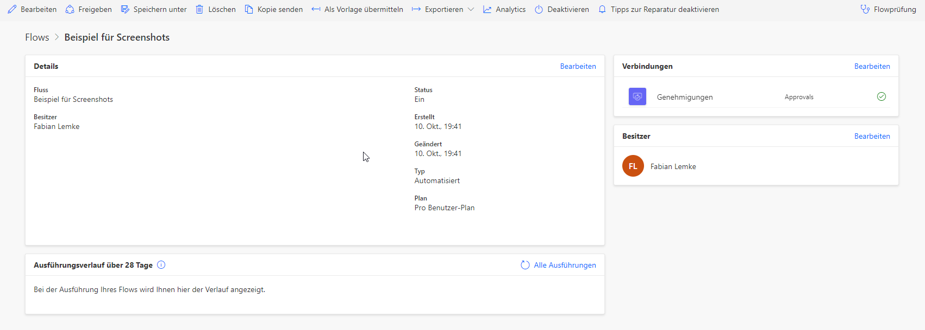Click the FL owner avatar

click(633, 166)
